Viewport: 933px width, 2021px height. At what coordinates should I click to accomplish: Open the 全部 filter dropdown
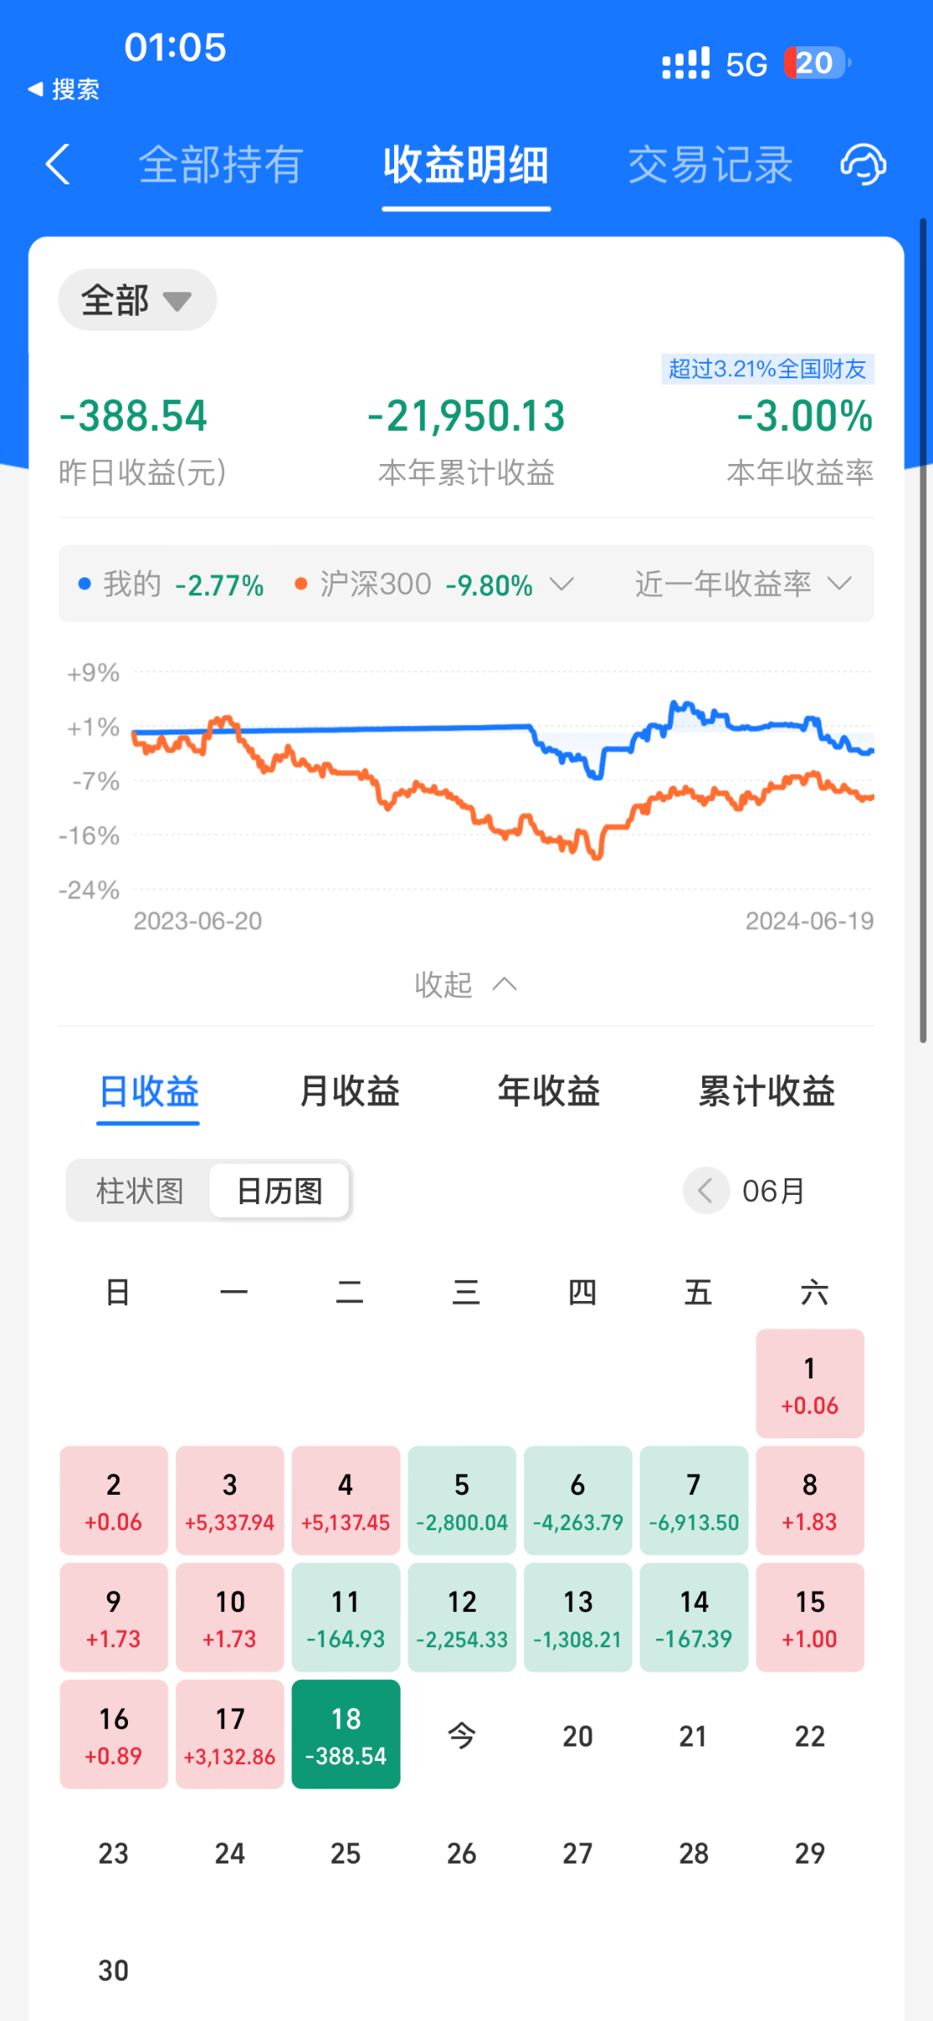137,300
